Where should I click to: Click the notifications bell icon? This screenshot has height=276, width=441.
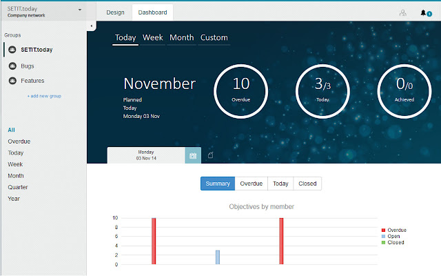point(425,12)
